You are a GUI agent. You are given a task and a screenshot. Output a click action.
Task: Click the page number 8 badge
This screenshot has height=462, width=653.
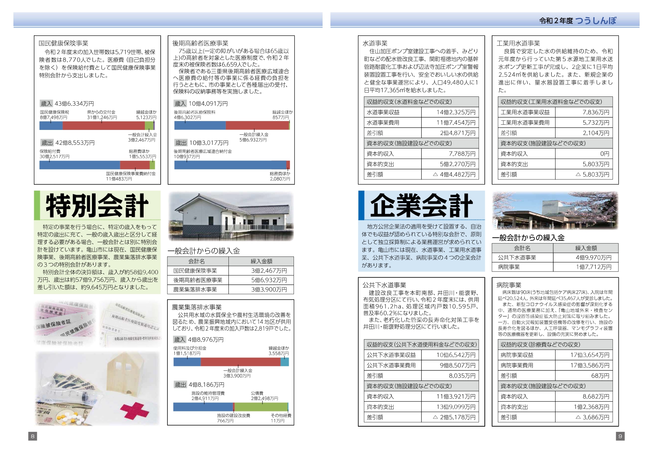(x=33, y=436)
